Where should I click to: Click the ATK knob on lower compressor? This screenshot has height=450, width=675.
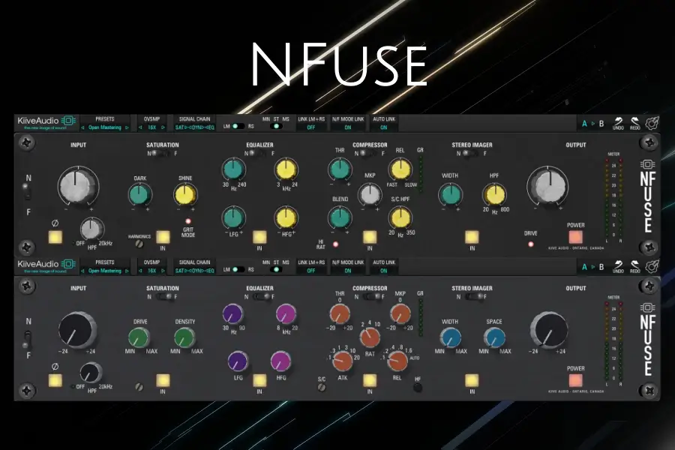[x=343, y=361]
